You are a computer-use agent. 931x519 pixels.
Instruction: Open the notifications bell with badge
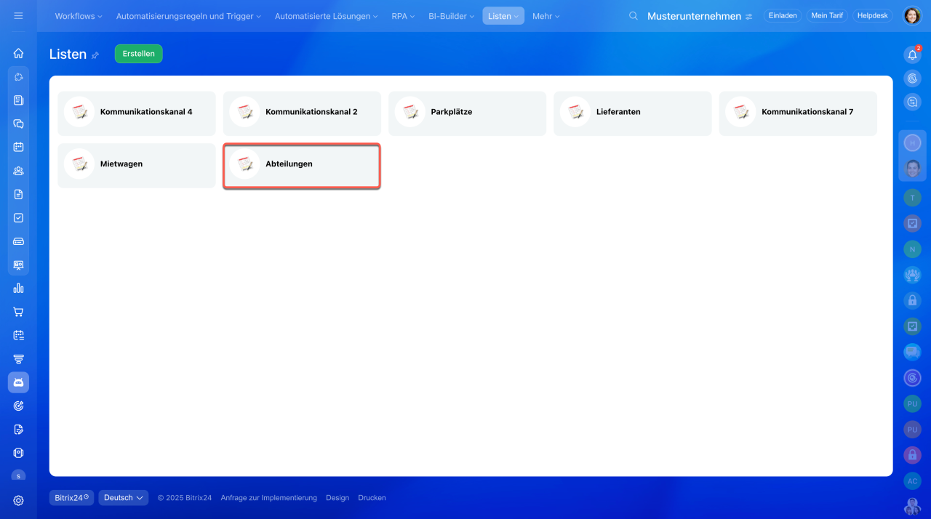tap(912, 55)
